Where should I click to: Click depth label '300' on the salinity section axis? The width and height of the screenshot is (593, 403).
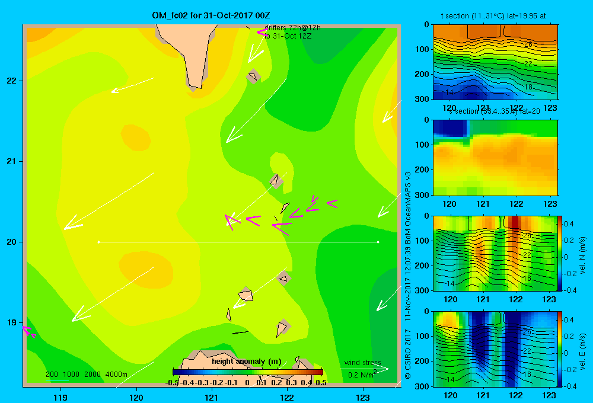tap(423, 195)
